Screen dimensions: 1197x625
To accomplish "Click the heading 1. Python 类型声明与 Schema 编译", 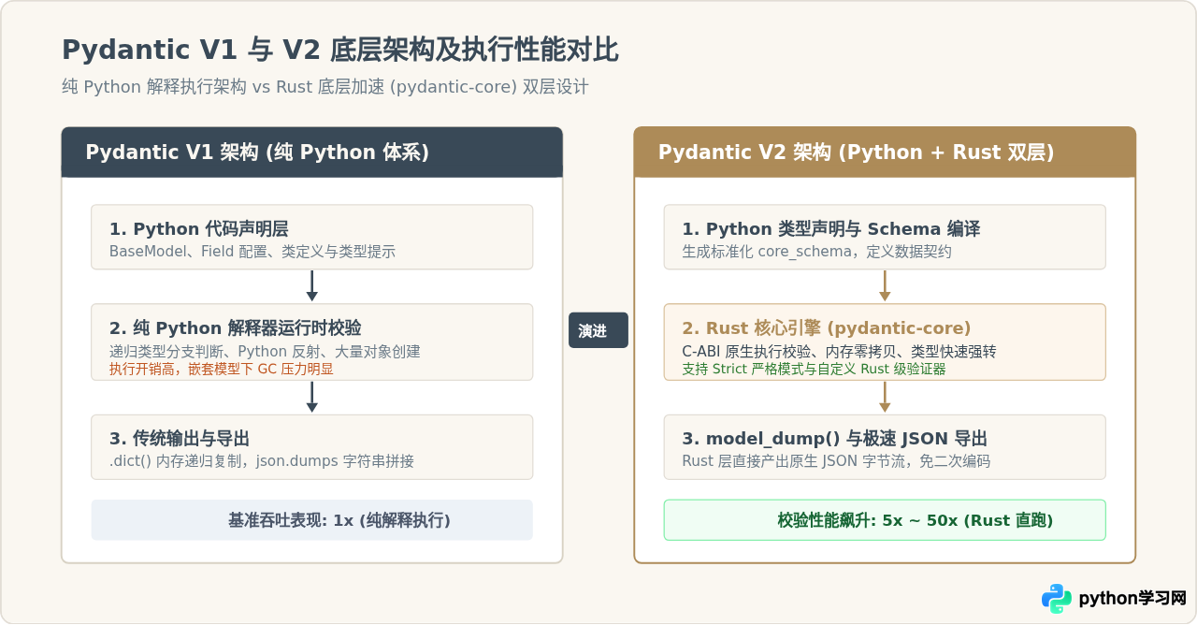I will [831, 229].
